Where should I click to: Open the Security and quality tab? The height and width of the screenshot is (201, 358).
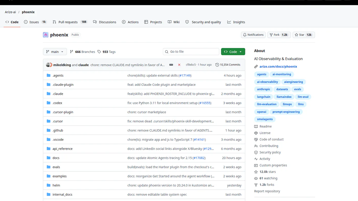[203, 22]
